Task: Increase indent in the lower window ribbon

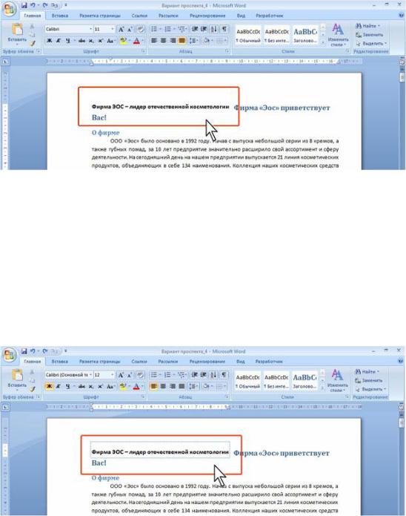Action: point(204,375)
